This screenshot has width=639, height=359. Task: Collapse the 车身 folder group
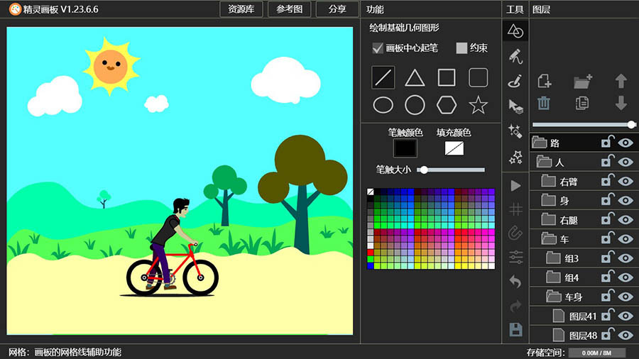[x=554, y=297]
